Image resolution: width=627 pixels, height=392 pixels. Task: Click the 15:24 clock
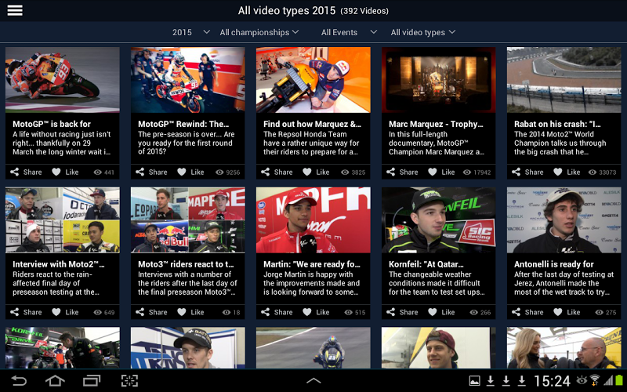[553, 381]
